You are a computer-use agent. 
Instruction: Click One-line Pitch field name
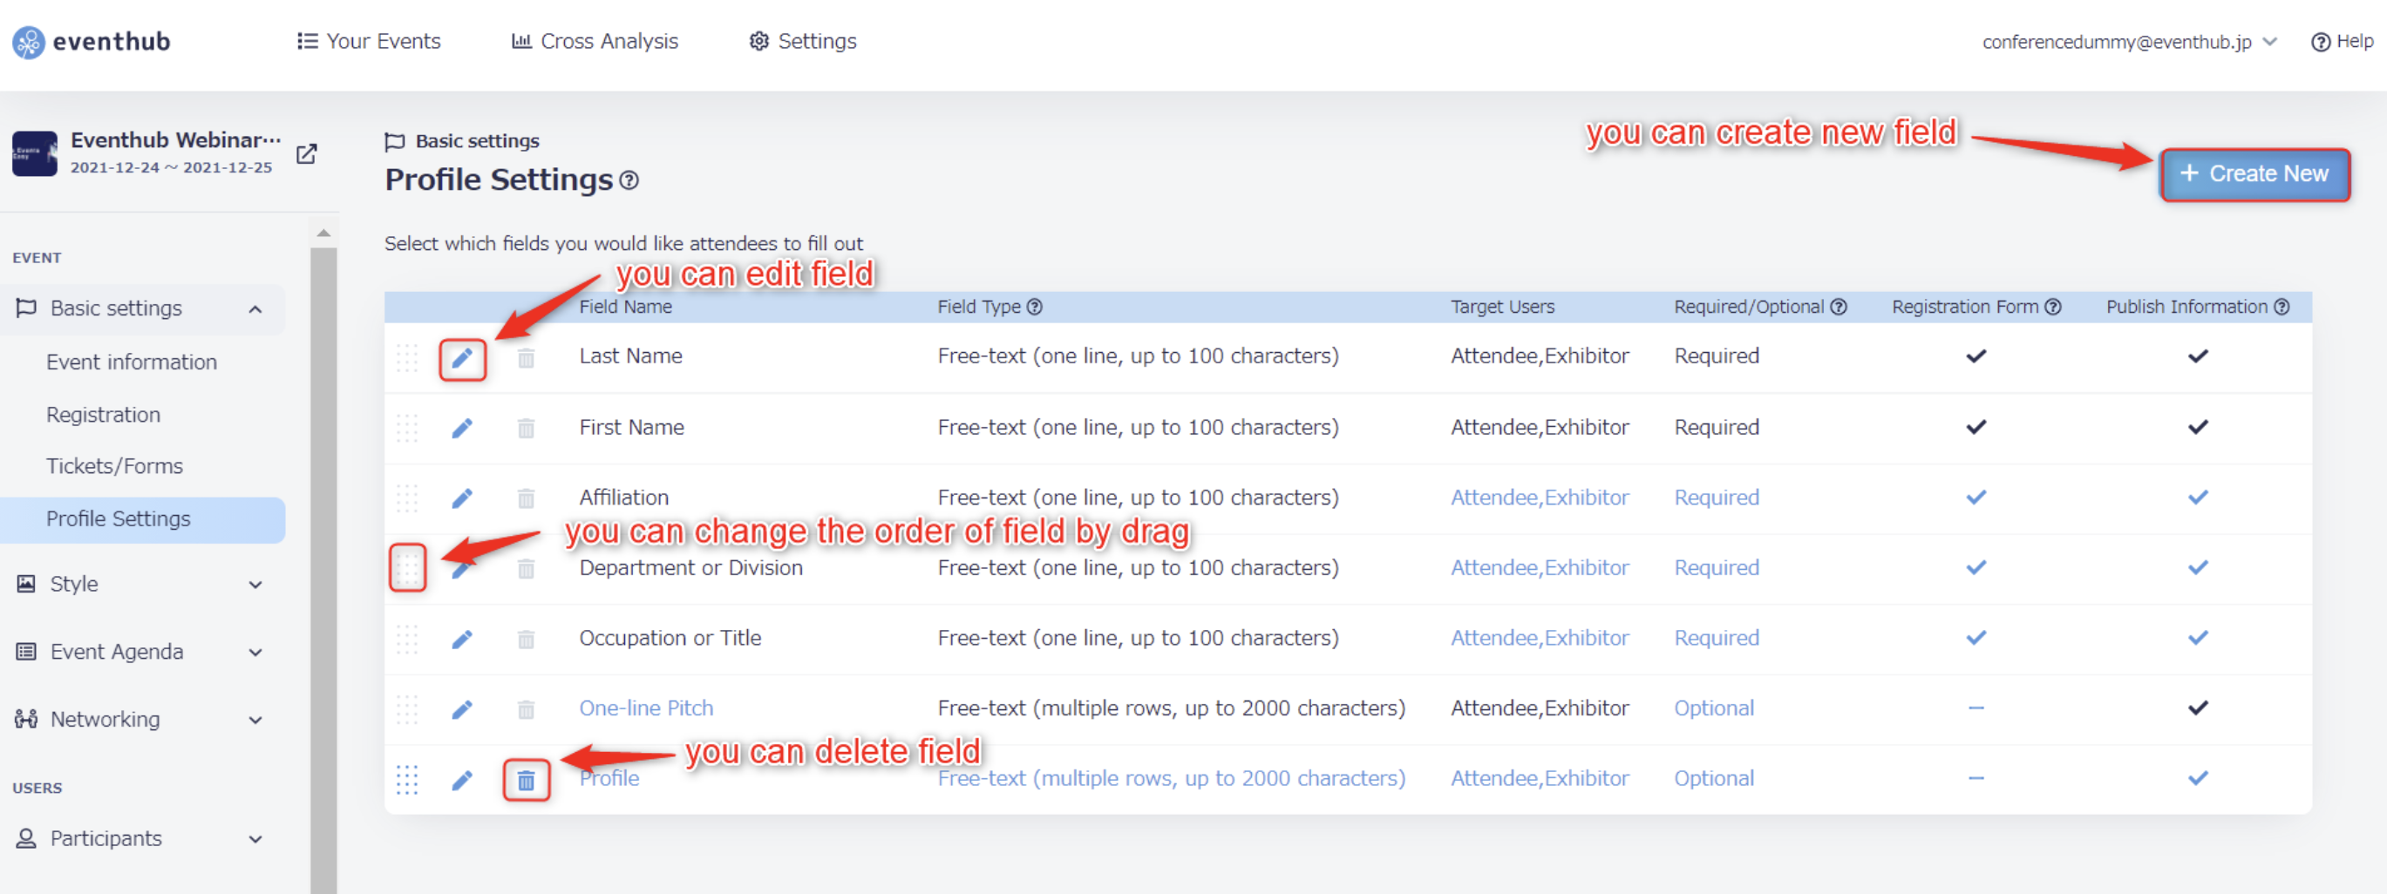click(646, 708)
